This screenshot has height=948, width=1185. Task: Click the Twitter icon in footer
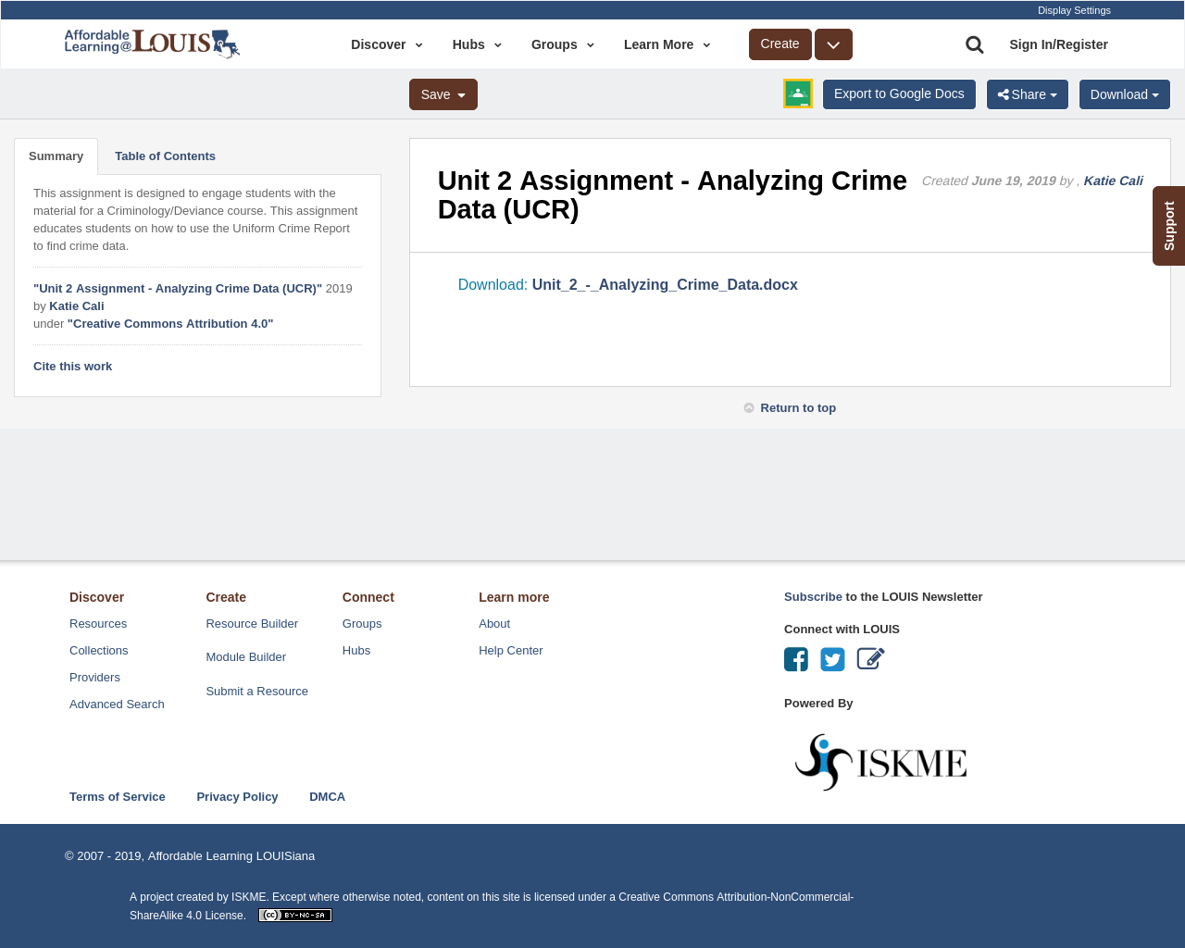point(832,658)
